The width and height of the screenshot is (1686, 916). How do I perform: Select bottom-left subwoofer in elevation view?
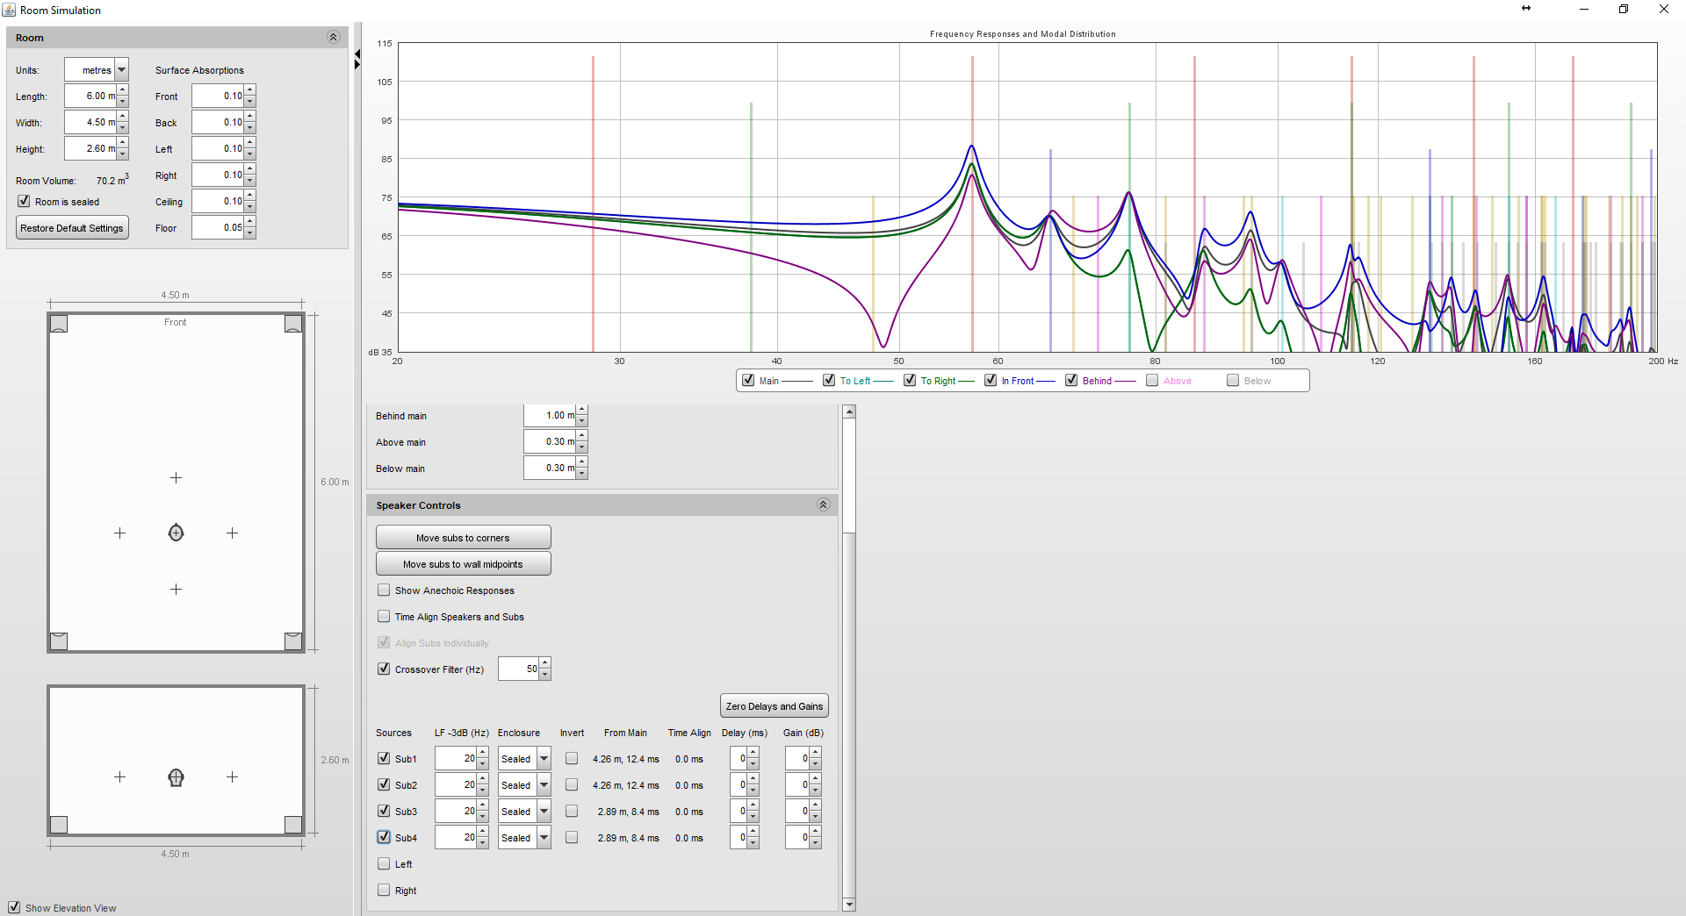point(59,824)
